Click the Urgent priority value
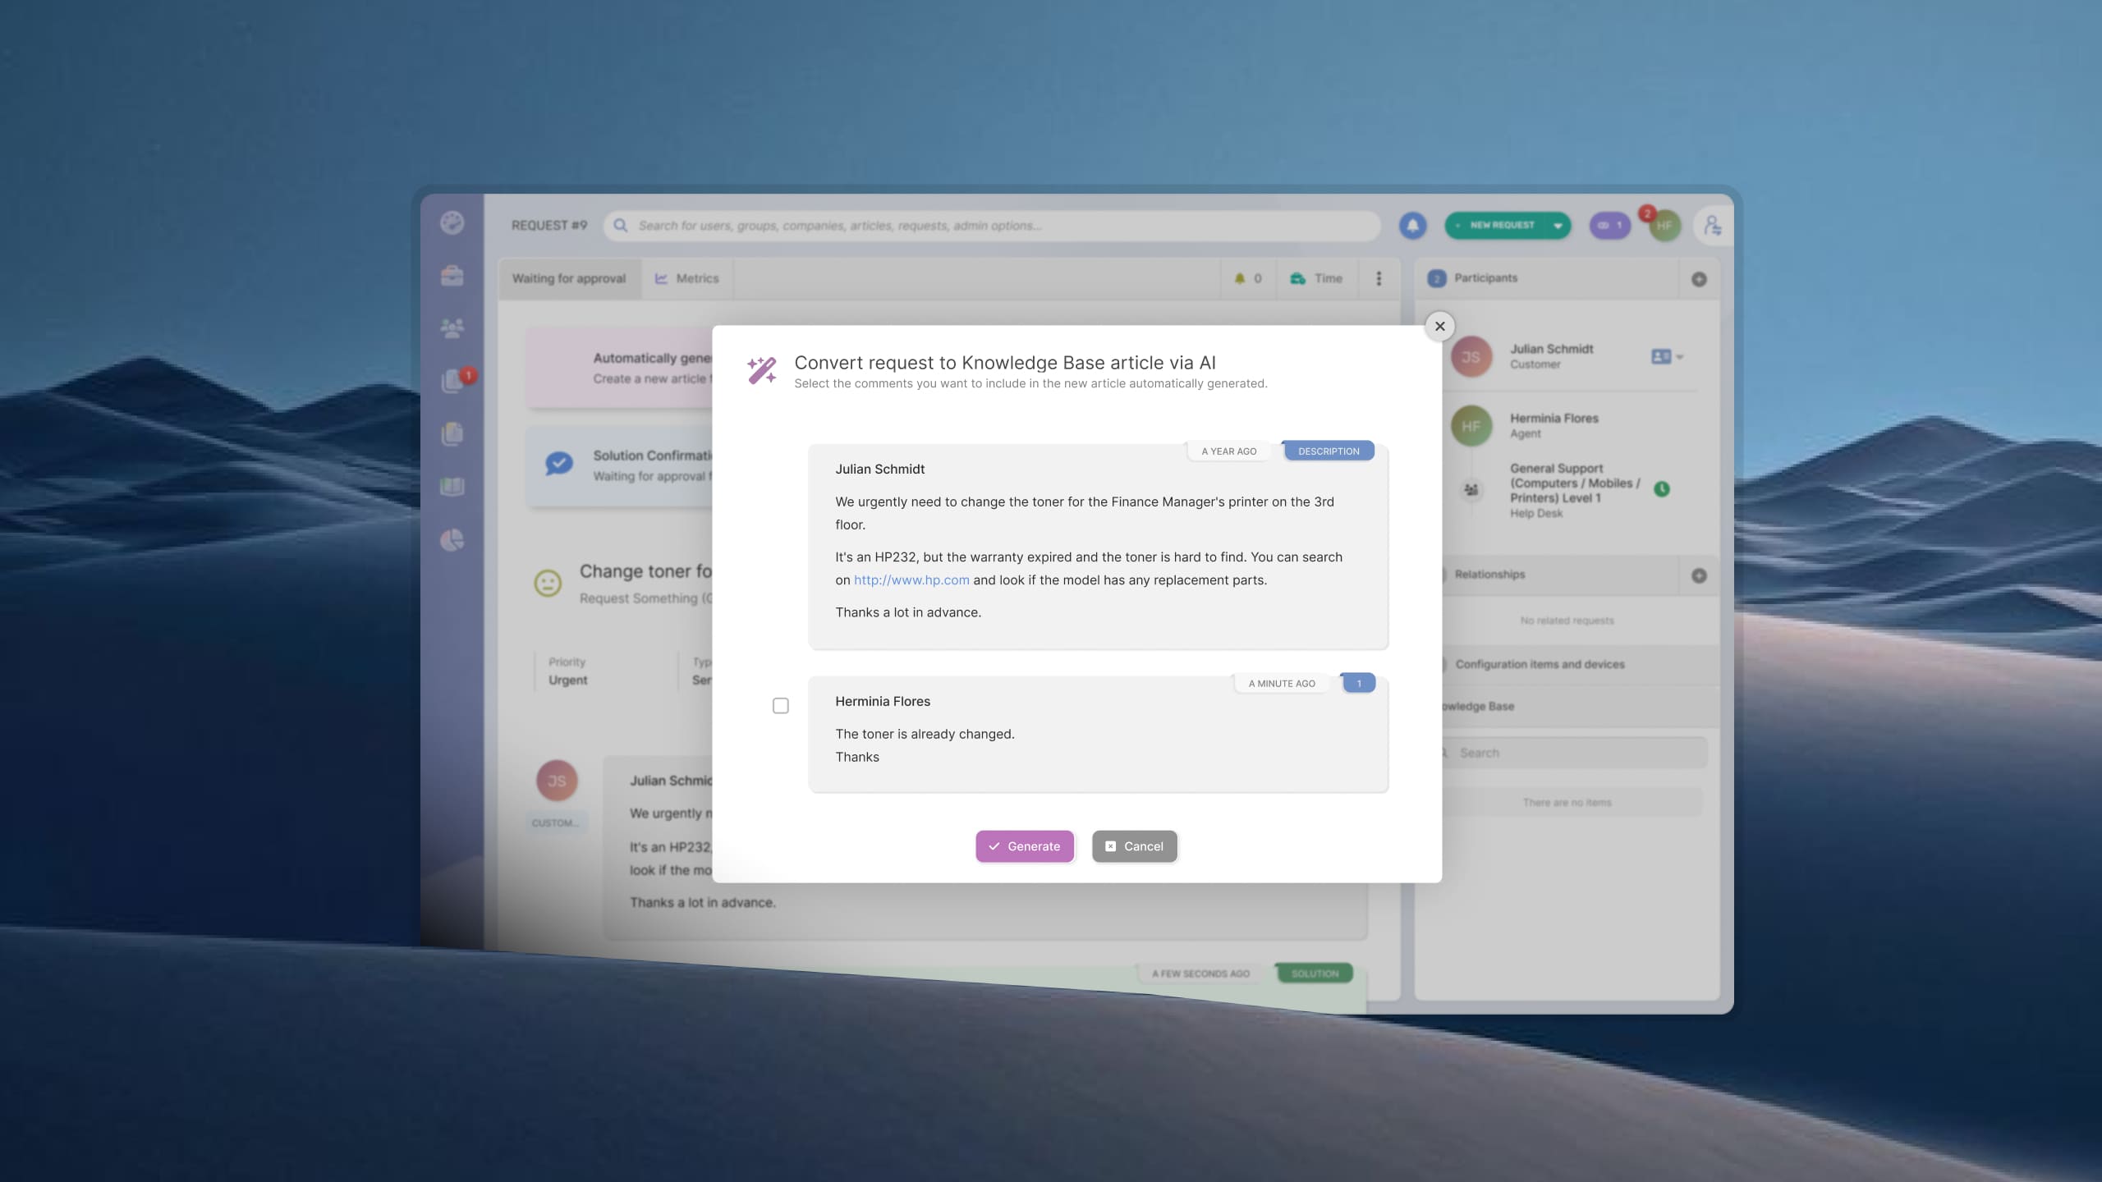 567,680
